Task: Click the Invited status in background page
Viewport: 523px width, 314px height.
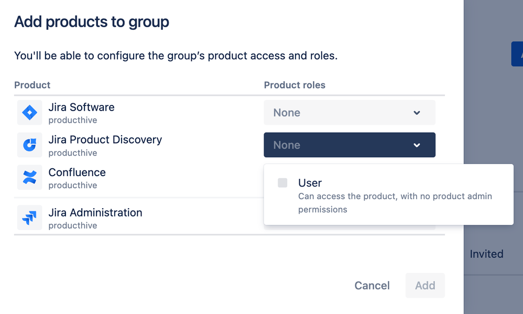Action: coord(486,254)
